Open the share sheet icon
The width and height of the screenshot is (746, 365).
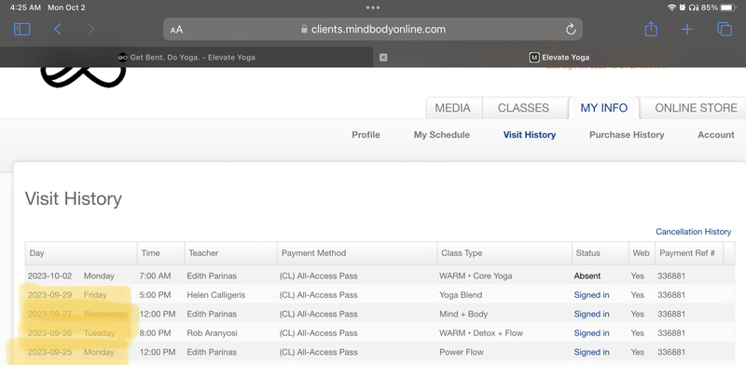pos(651,29)
